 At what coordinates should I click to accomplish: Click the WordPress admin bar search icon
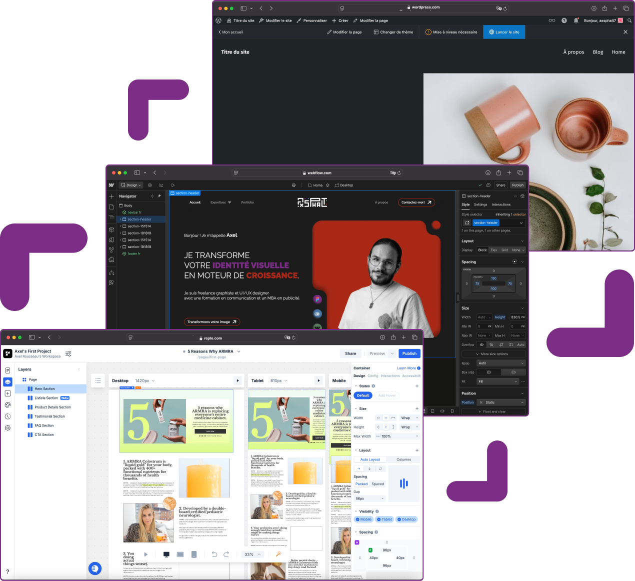tap(629, 20)
